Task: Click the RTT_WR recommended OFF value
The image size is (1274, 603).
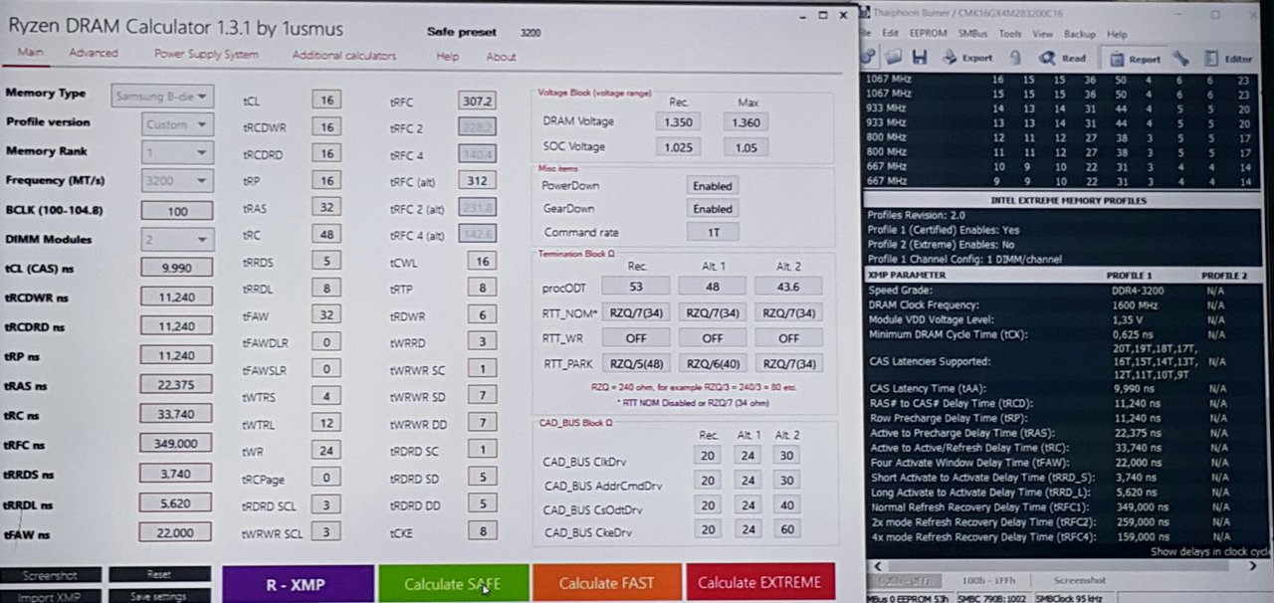Action: coord(636,337)
